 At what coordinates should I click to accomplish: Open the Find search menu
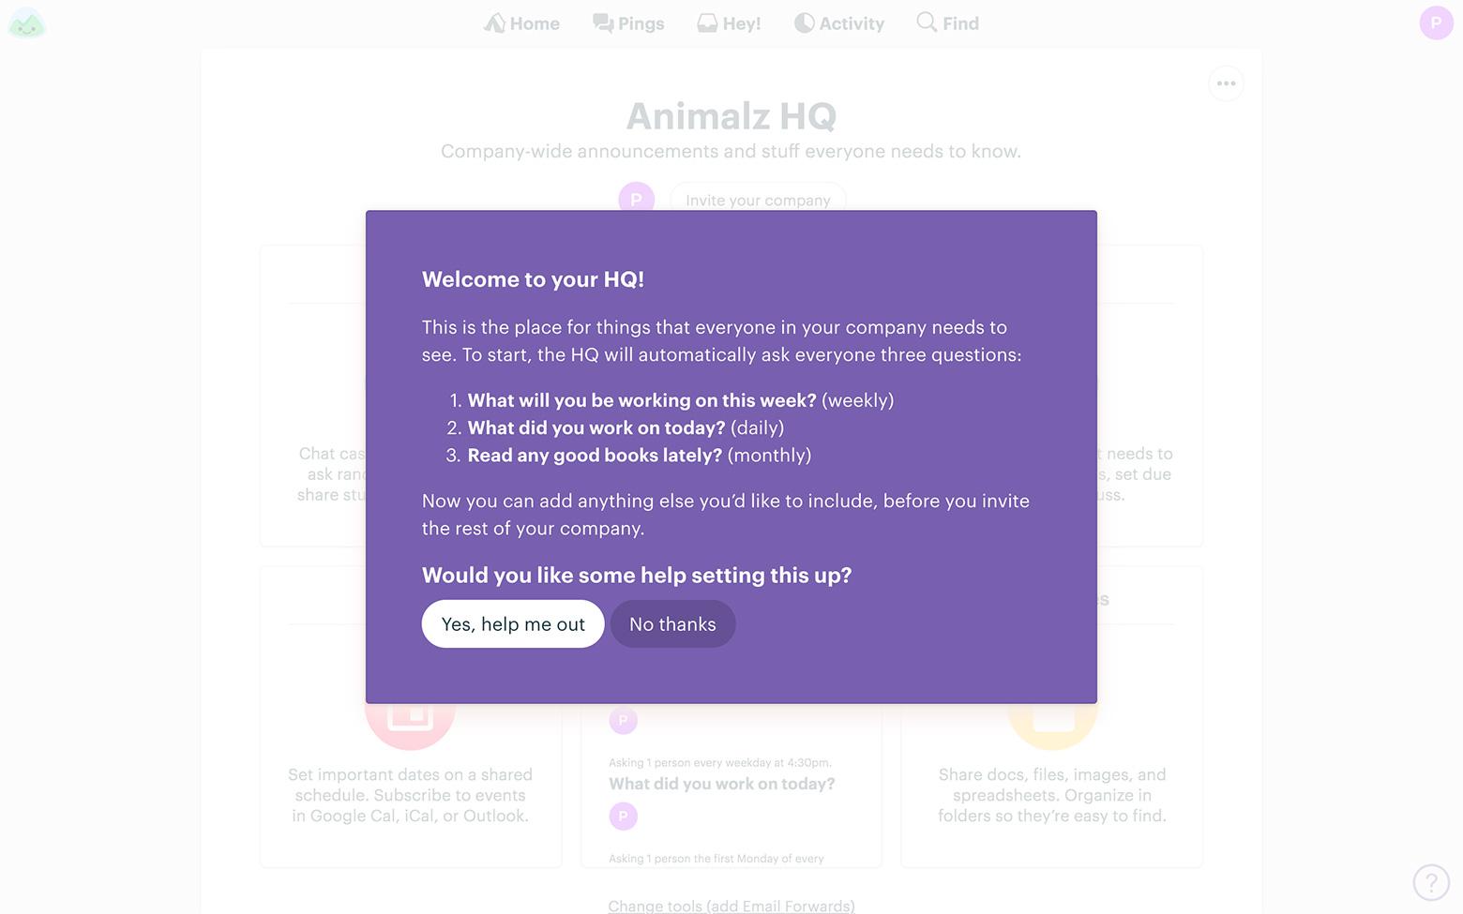pos(947,23)
